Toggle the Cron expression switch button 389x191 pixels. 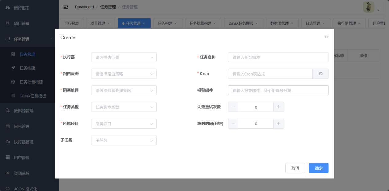320,74
